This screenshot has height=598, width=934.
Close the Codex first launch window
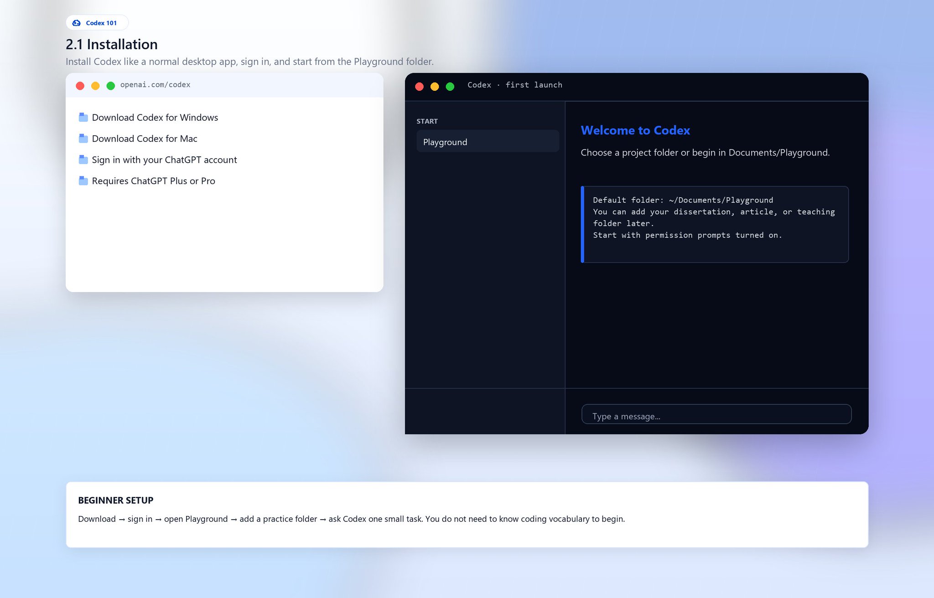420,87
